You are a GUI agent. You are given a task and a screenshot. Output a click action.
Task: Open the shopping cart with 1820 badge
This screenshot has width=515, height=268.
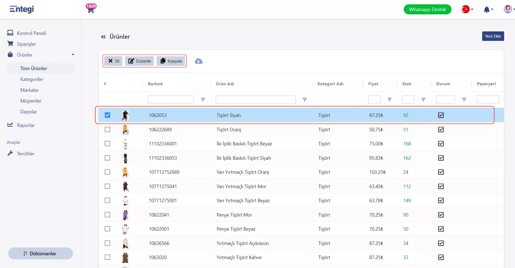point(91,8)
